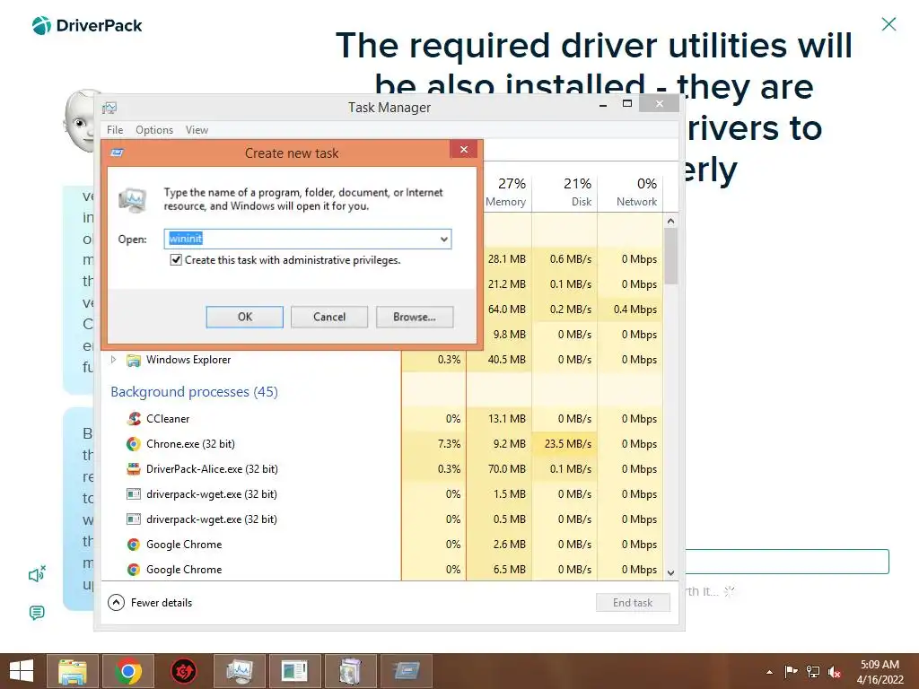919x689 pixels.
Task: Switch to Task Manager taskbar icon
Action: click(x=239, y=671)
